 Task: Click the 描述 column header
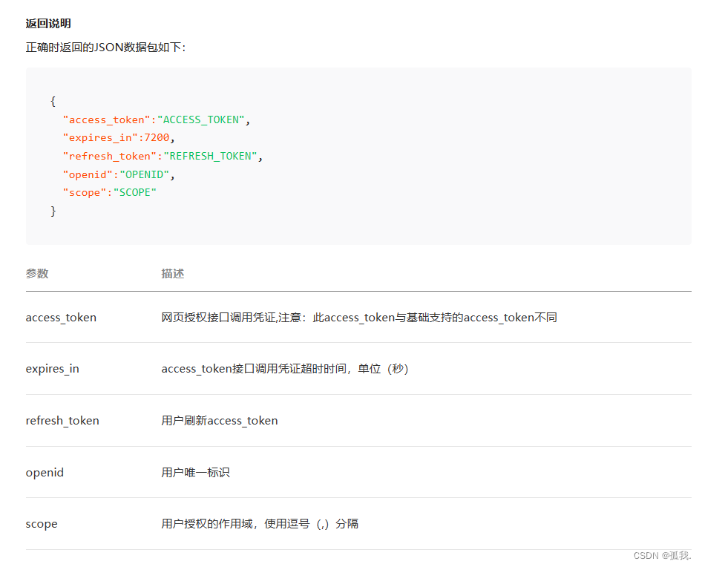point(173,273)
